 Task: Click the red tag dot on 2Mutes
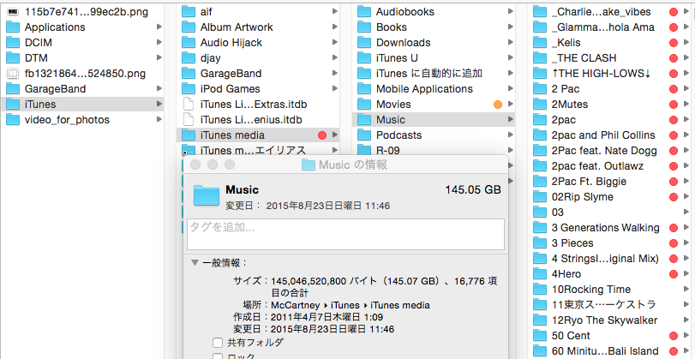click(674, 105)
